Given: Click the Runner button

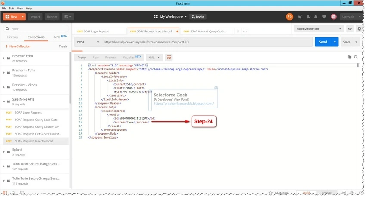Looking at the screenshot, I should [x=52, y=17].
